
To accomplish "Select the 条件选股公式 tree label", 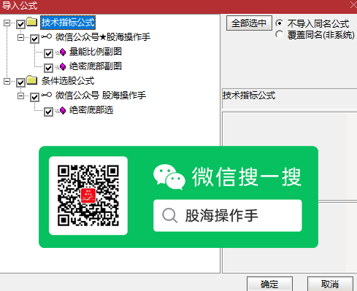I will (68, 81).
